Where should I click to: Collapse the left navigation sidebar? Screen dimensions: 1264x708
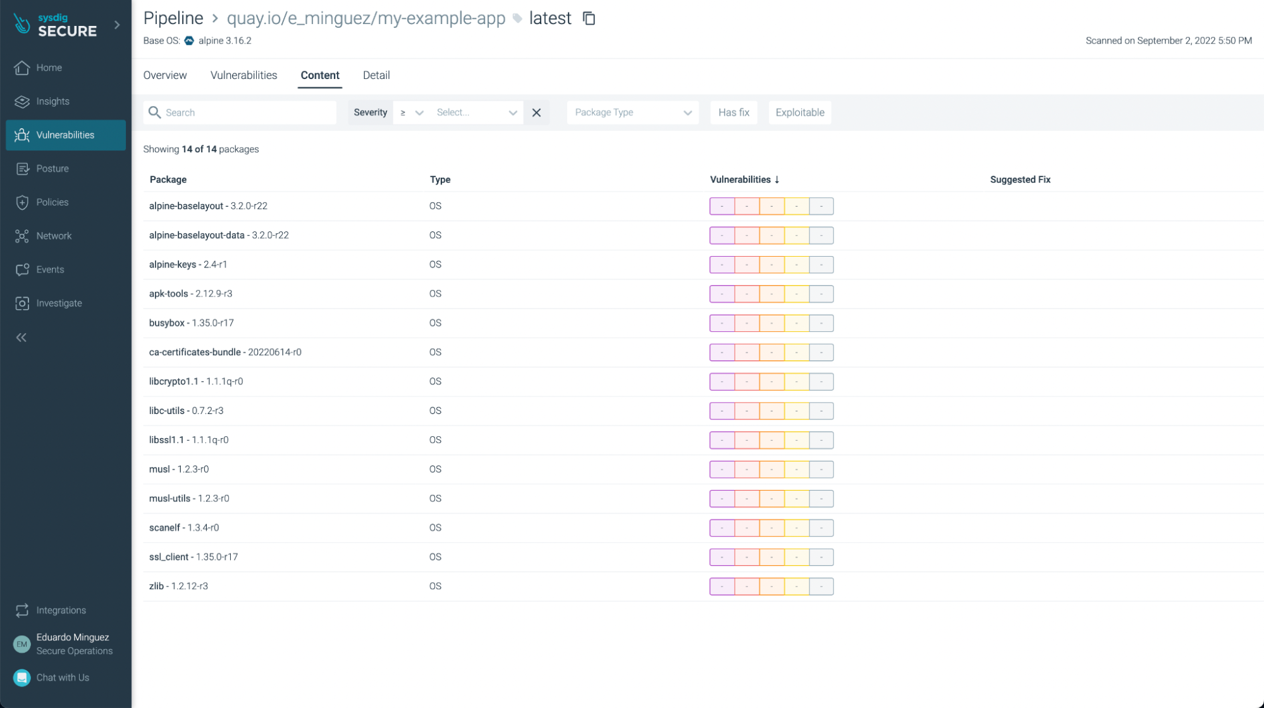[x=21, y=337]
